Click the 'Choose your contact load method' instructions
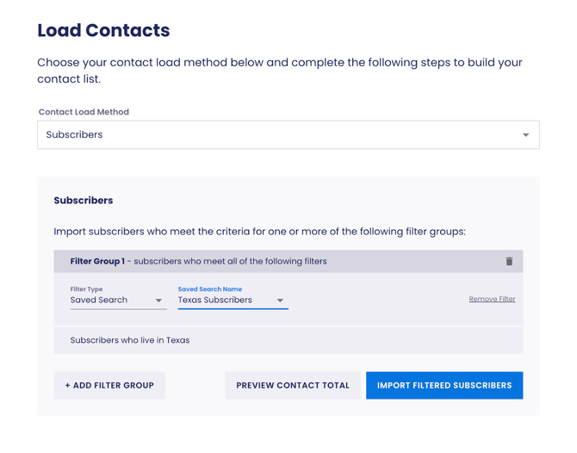This screenshot has height=453, width=577. [x=279, y=71]
